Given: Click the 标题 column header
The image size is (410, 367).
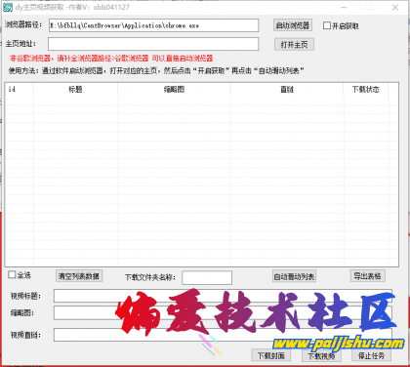Looking at the screenshot, I should click(x=75, y=89).
